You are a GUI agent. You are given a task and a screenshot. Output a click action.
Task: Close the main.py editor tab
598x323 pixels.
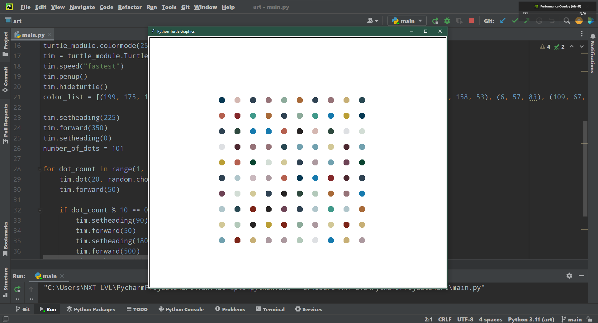click(50, 35)
